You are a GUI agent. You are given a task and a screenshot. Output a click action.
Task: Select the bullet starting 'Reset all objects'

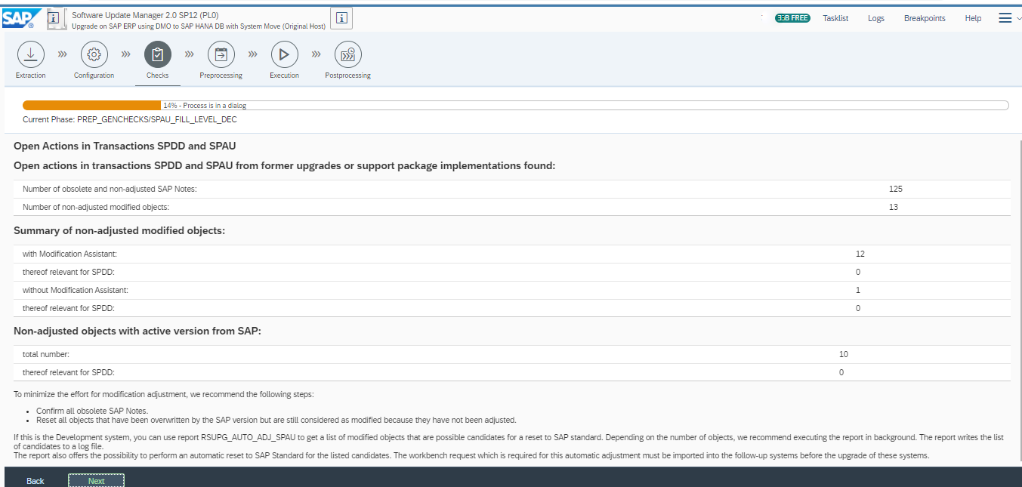pos(276,420)
